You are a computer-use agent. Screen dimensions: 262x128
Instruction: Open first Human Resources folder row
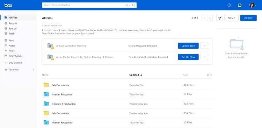tap(127, 94)
